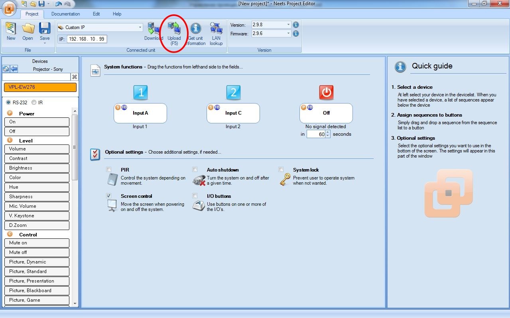Image resolution: width=510 pixels, height=318 pixels.
Task: Enable the PIR checkbox
Action: point(109,170)
